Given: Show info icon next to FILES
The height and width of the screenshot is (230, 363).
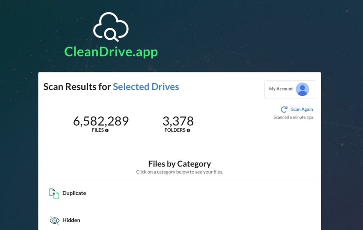Looking at the screenshot, I should click(x=107, y=131).
